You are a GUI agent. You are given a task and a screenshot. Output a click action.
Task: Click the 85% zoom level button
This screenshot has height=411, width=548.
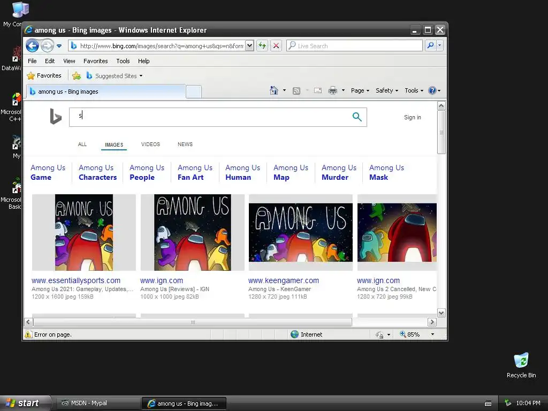click(409, 334)
